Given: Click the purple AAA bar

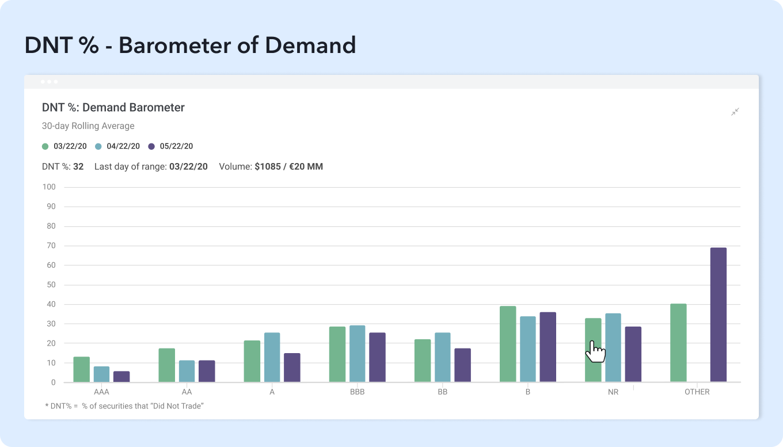Looking at the screenshot, I should click(x=121, y=377).
